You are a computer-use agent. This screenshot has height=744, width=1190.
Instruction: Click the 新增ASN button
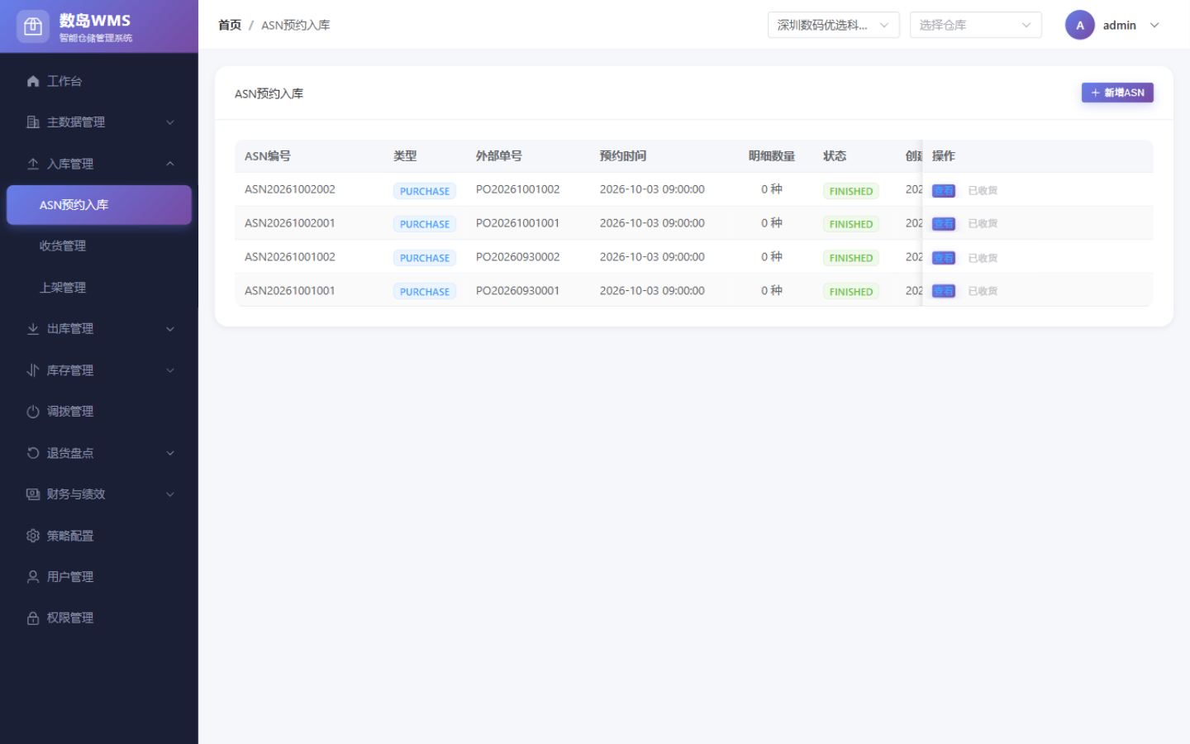pyautogui.click(x=1117, y=93)
